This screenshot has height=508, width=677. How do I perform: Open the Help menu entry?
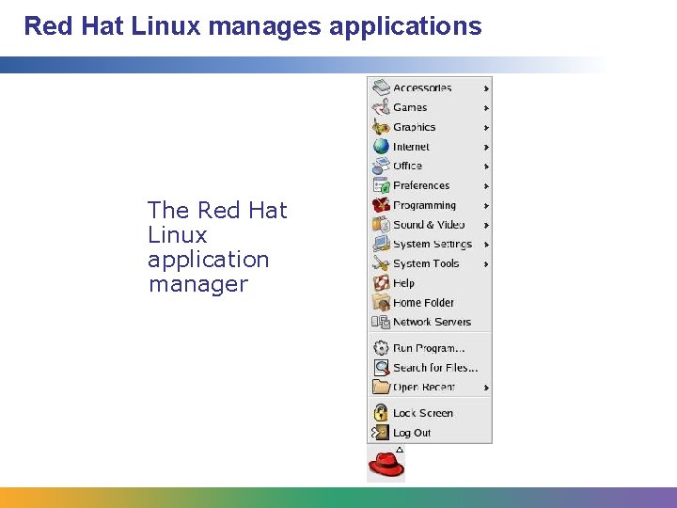[430, 283]
